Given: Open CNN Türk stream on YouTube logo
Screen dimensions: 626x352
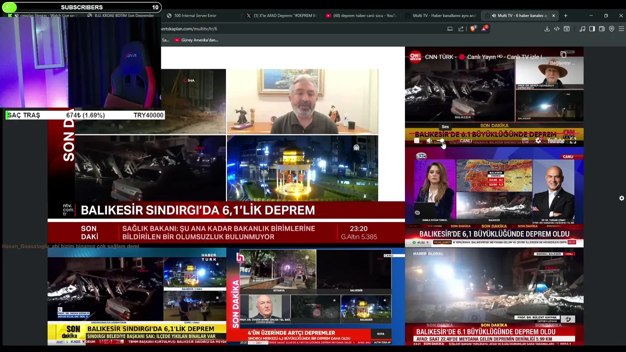Looking at the screenshot, I should point(556,141).
